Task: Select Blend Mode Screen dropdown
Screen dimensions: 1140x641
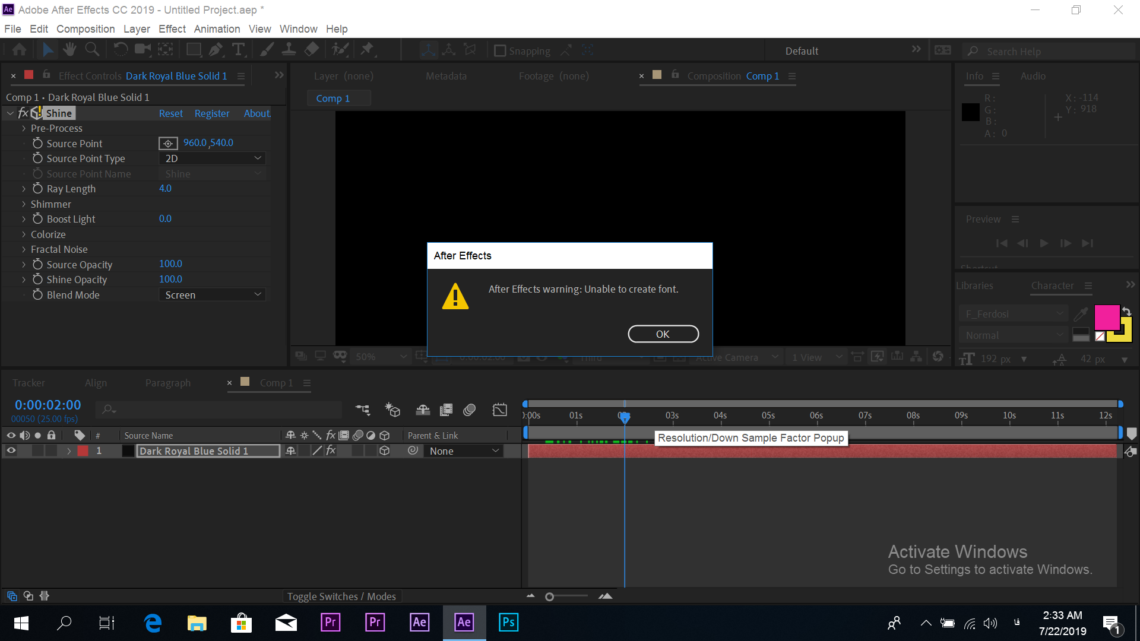Action: (211, 294)
